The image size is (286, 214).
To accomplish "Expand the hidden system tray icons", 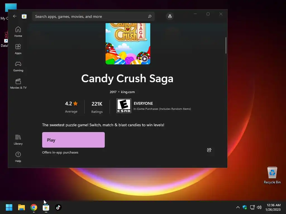I will [238, 207].
